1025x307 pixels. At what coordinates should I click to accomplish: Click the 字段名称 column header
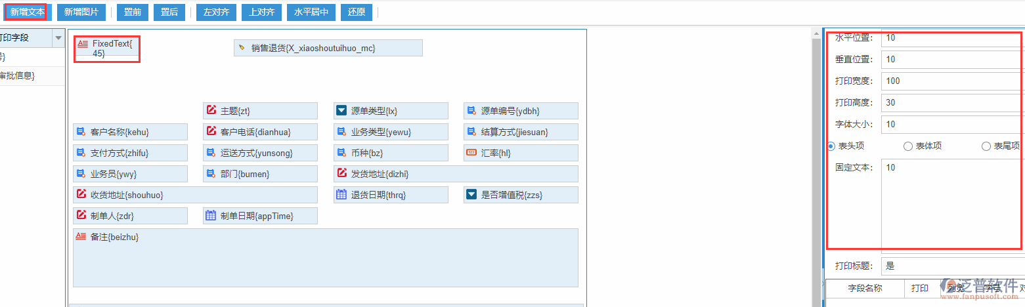tap(865, 288)
